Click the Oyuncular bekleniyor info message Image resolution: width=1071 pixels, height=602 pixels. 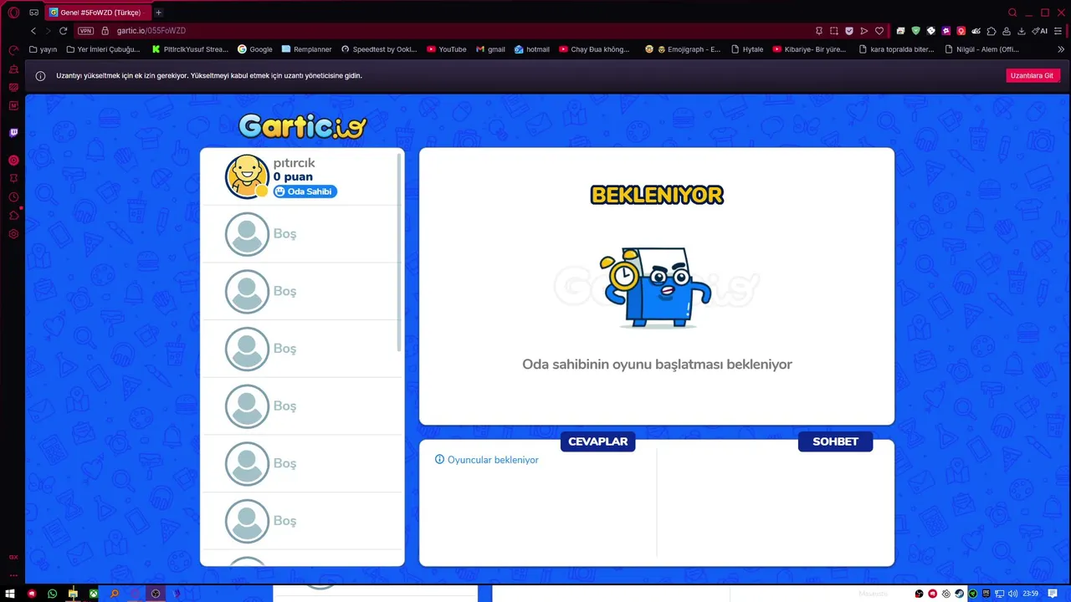click(487, 460)
